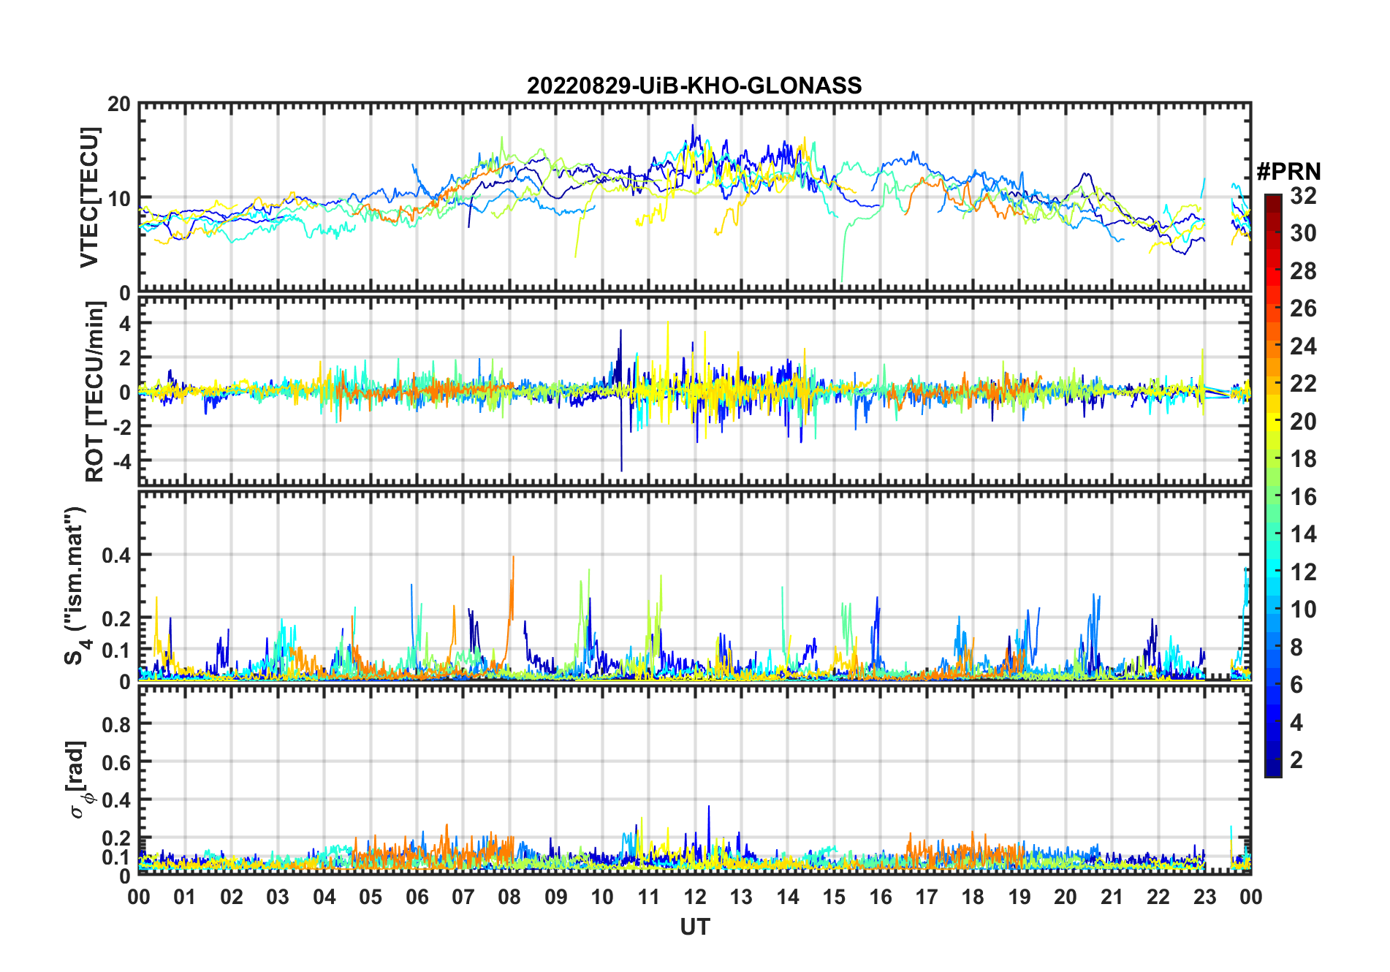Click x-axis tick label 09
This screenshot has height=972, width=1390.
click(x=556, y=897)
